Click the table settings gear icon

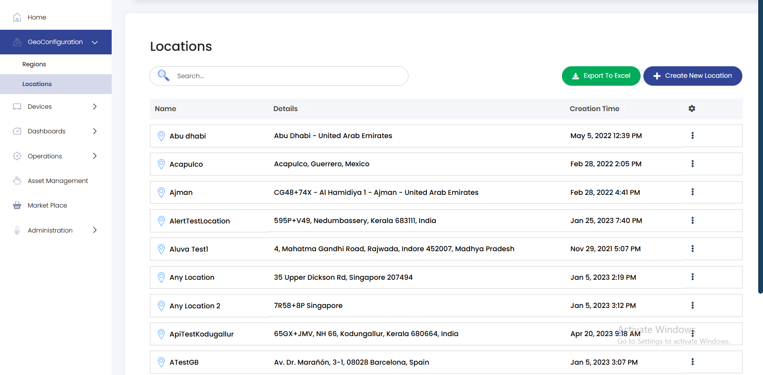(x=692, y=109)
